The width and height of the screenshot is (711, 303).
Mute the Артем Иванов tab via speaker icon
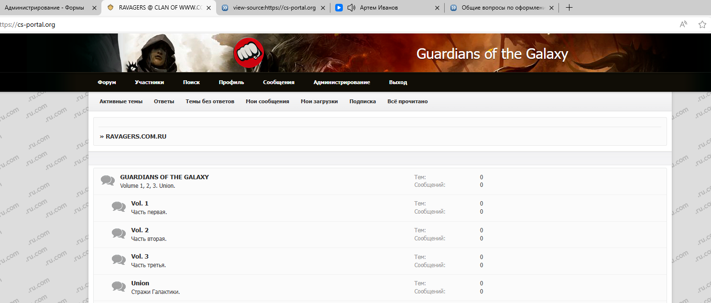351,8
